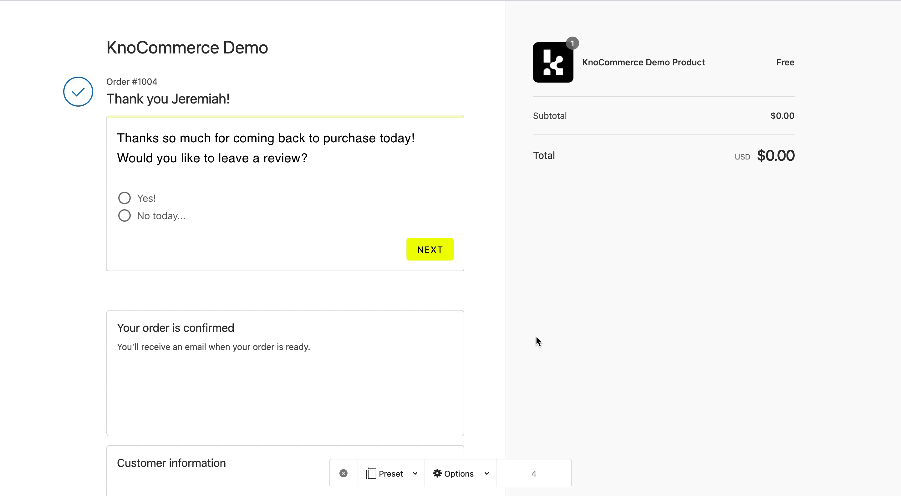This screenshot has height=496, width=901.
Task: Click the order confirmed checkmark icon
Action: pyautogui.click(x=78, y=92)
